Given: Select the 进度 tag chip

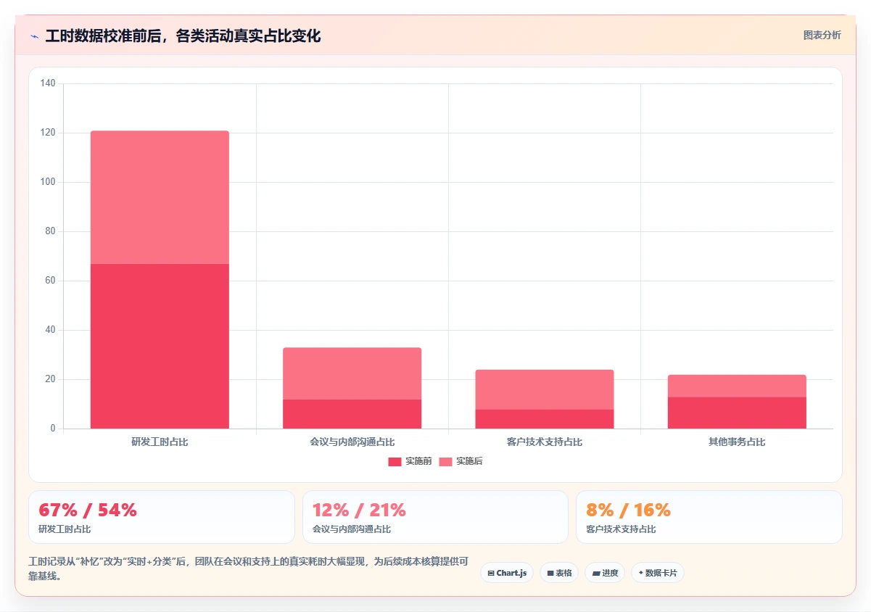Looking at the screenshot, I should tap(605, 573).
